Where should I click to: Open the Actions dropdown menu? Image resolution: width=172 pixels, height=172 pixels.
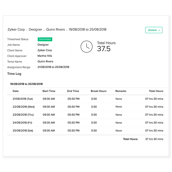click(x=154, y=30)
